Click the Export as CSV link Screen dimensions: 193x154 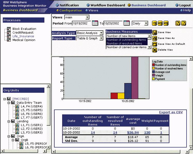(171, 112)
